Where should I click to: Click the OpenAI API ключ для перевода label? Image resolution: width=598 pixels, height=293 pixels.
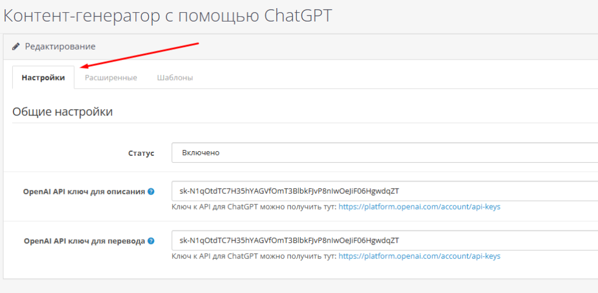point(84,240)
